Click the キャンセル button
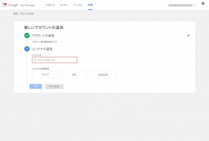Viewport: 209px width, 141px height. (x=54, y=86)
